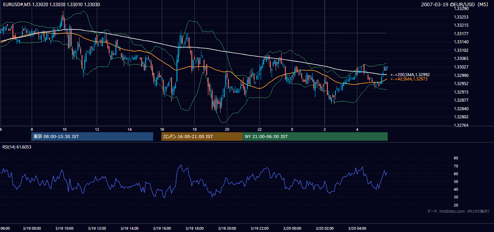494x232 pixels.
Task: Click price axis label 1.32952
Action: (x=460, y=84)
